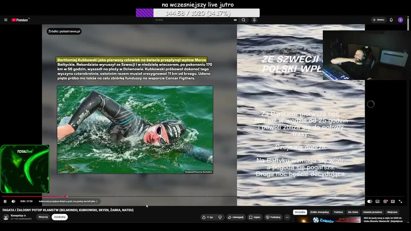
Task: Go to YouTube Premium home logo
Action: [x=21, y=20]
